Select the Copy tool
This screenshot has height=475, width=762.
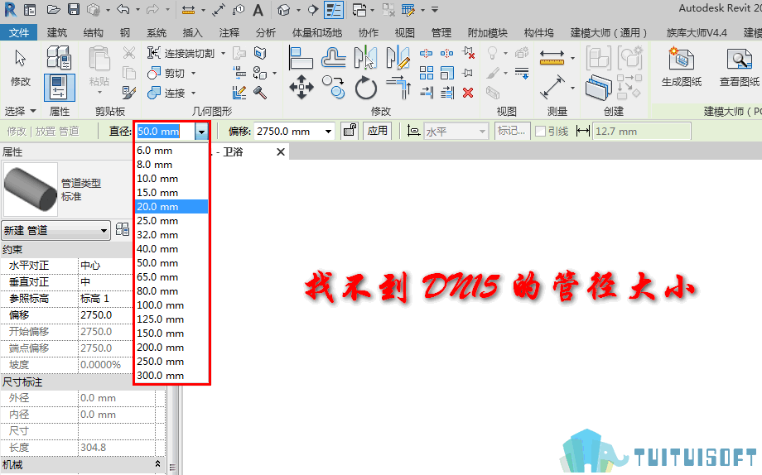click(x=334, y=88)
